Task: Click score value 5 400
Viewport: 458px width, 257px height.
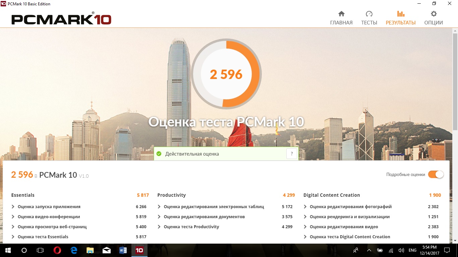Action: [141, 227]
